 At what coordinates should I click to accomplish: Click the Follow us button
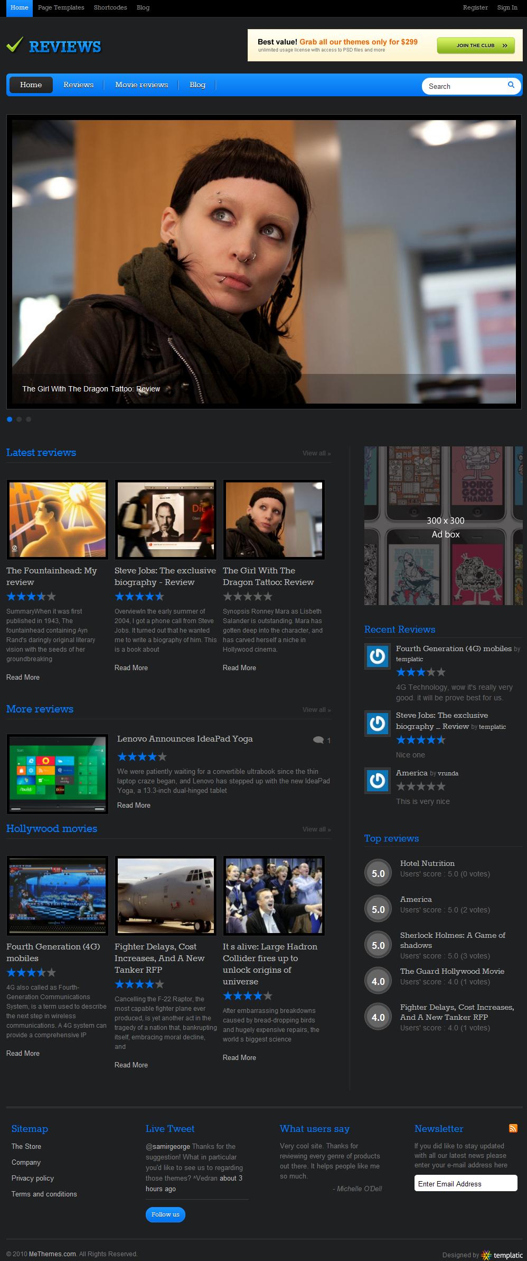(165, 1214)
